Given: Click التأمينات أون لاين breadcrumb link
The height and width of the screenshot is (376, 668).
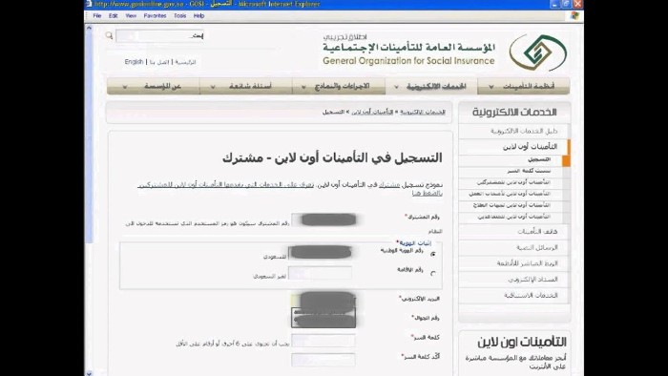Looking at the screenshot, I should (372, 112).
